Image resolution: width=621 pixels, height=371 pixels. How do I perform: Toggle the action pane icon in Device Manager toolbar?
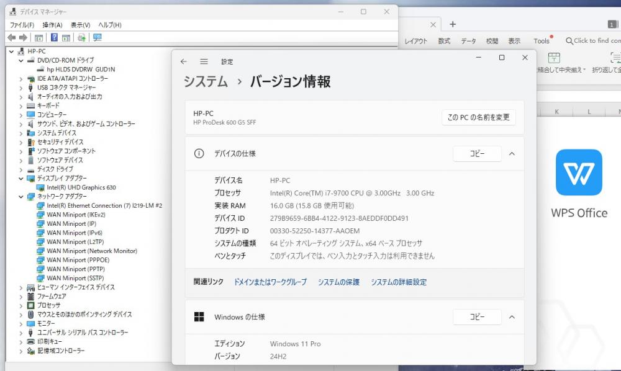66,38
